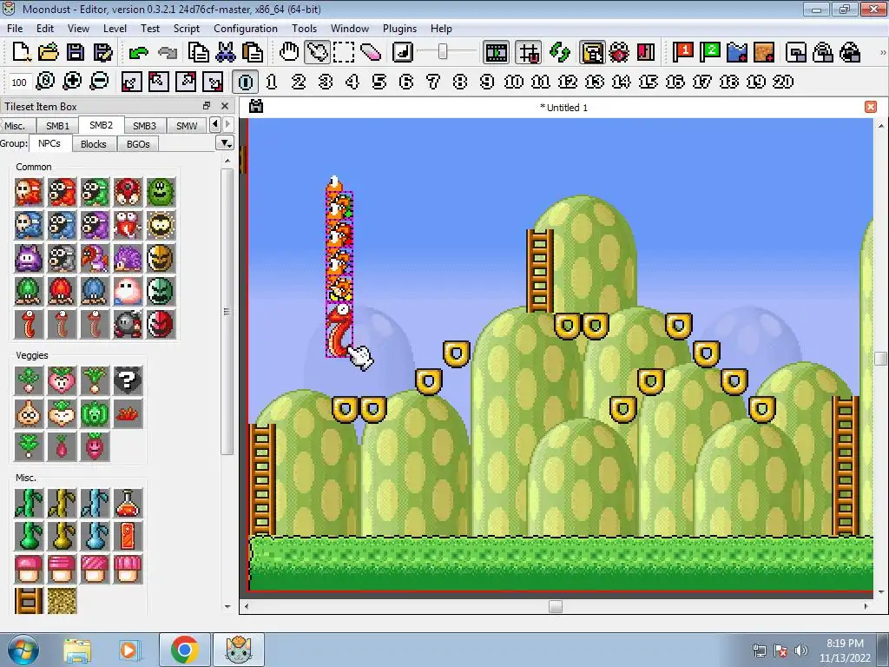Viewport: 889px width, 667px height.
Task: Select the BGOs group tab
Action: pyautogui.click(x=138, y=144)
